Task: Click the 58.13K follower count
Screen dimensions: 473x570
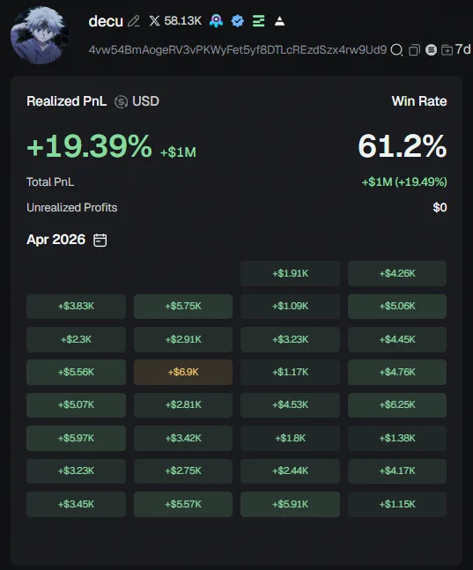Action: click(x=182, y=21)
